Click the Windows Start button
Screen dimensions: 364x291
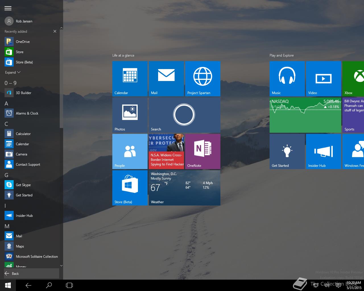click(8, 285)
